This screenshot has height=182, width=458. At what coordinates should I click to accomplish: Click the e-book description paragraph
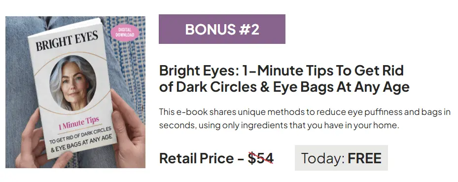point(305,119)
